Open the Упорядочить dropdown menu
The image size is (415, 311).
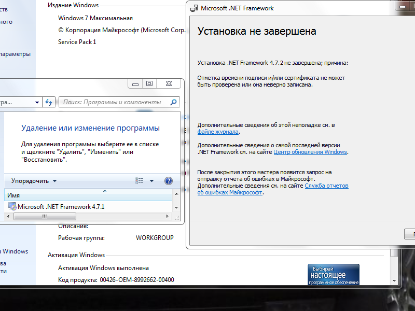click(34, 181)
